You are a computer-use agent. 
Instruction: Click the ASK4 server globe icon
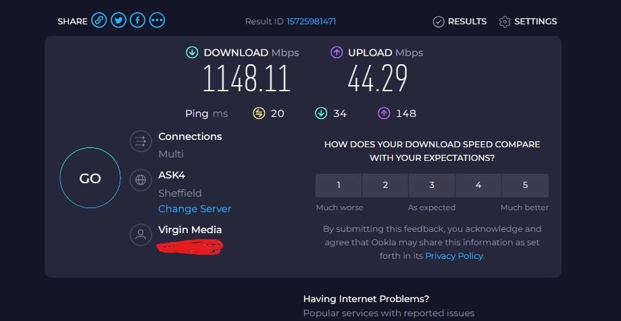pyautogui.click(x=141, y=180)
